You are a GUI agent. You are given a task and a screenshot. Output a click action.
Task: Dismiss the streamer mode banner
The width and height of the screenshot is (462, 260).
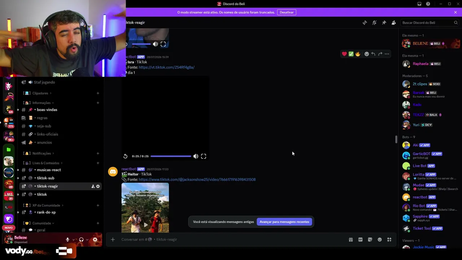pyautogui.click(x=456, y=12)
